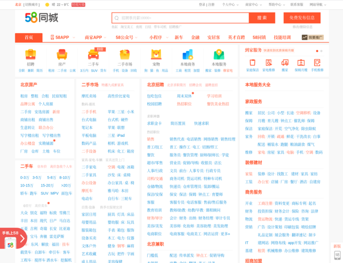This screenshot has height=263, width=343.
Task: Open the 本地商务 buildings icon
Action: click(x=188, y=54)
